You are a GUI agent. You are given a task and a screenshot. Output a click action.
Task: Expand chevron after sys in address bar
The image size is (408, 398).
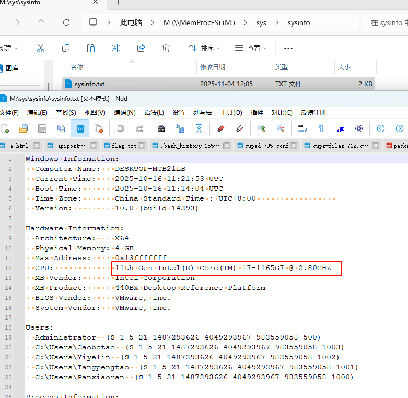(277, 22)
